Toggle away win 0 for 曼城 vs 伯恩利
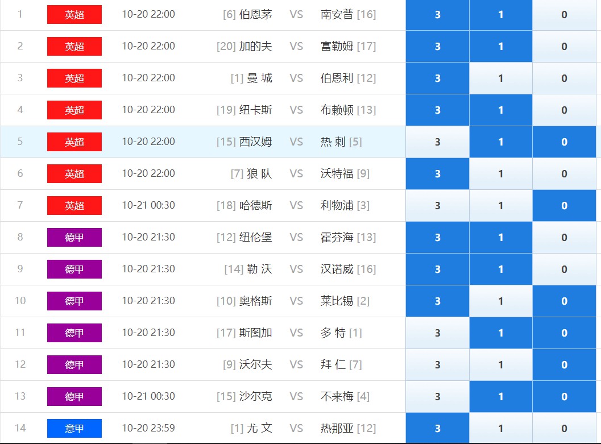 coord(564,78)
